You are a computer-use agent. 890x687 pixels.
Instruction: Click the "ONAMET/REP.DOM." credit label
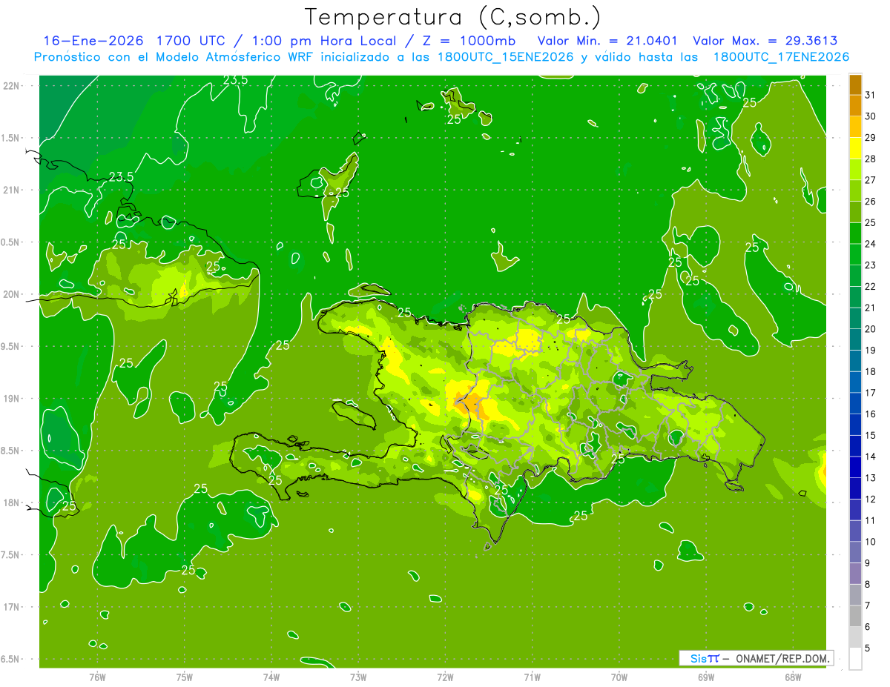click(x=782, y=658)
